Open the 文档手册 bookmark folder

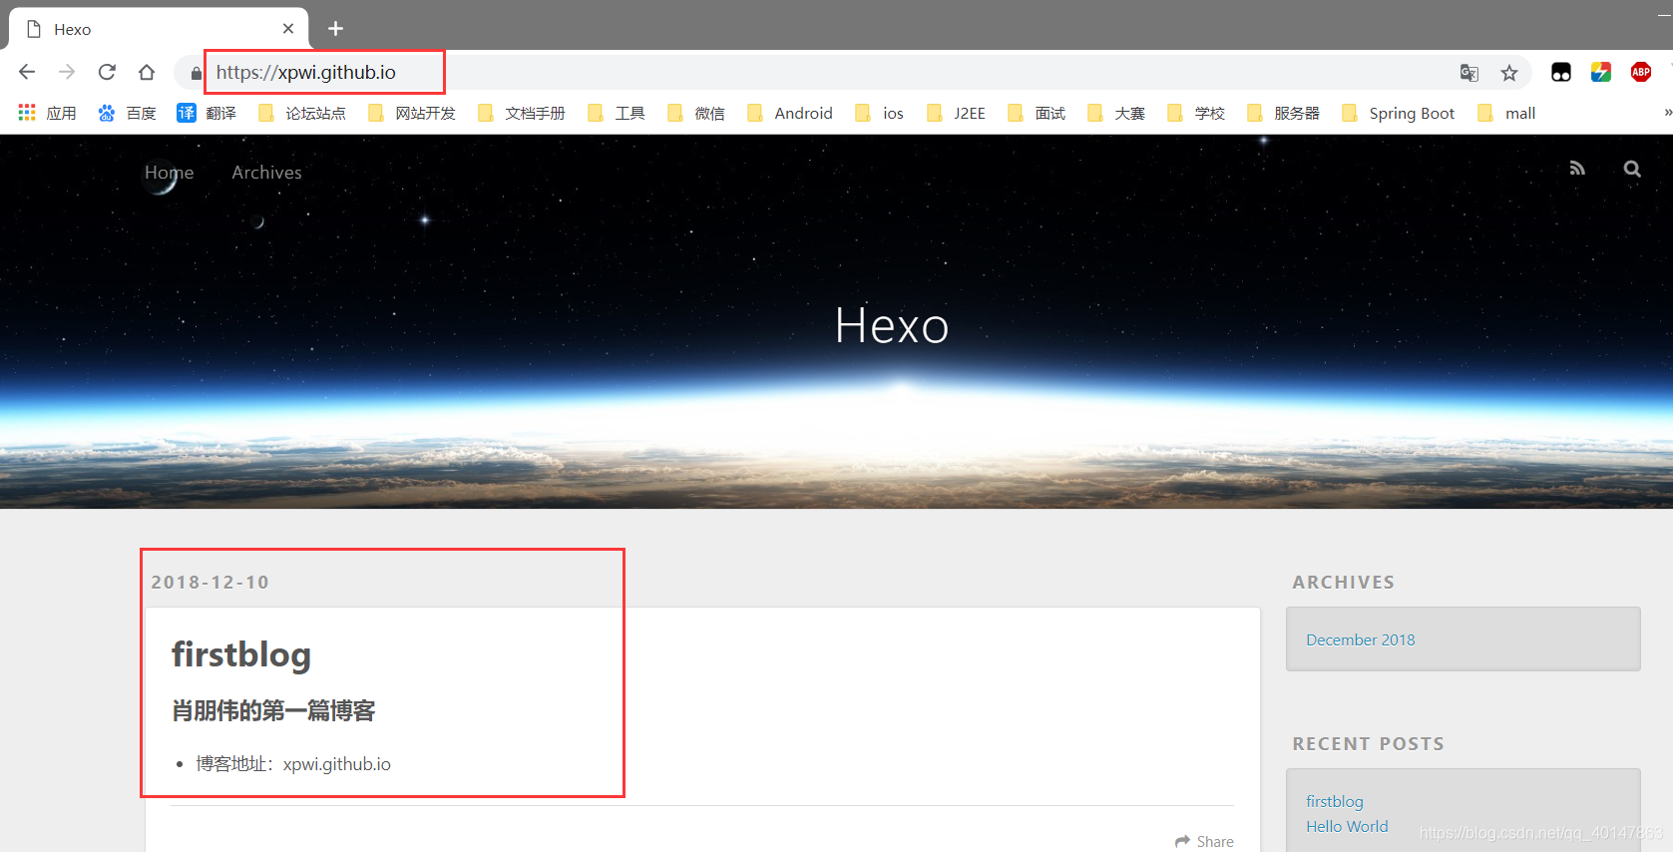(x=521, y=113)
